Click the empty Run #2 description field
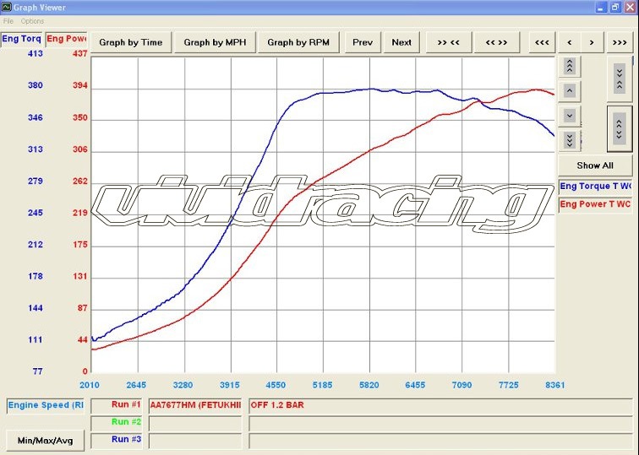Viewport: 639px width, 455px height. click(440, 423)
